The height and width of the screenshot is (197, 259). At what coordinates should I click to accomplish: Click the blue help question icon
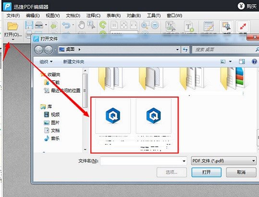(x=254, y=62)
